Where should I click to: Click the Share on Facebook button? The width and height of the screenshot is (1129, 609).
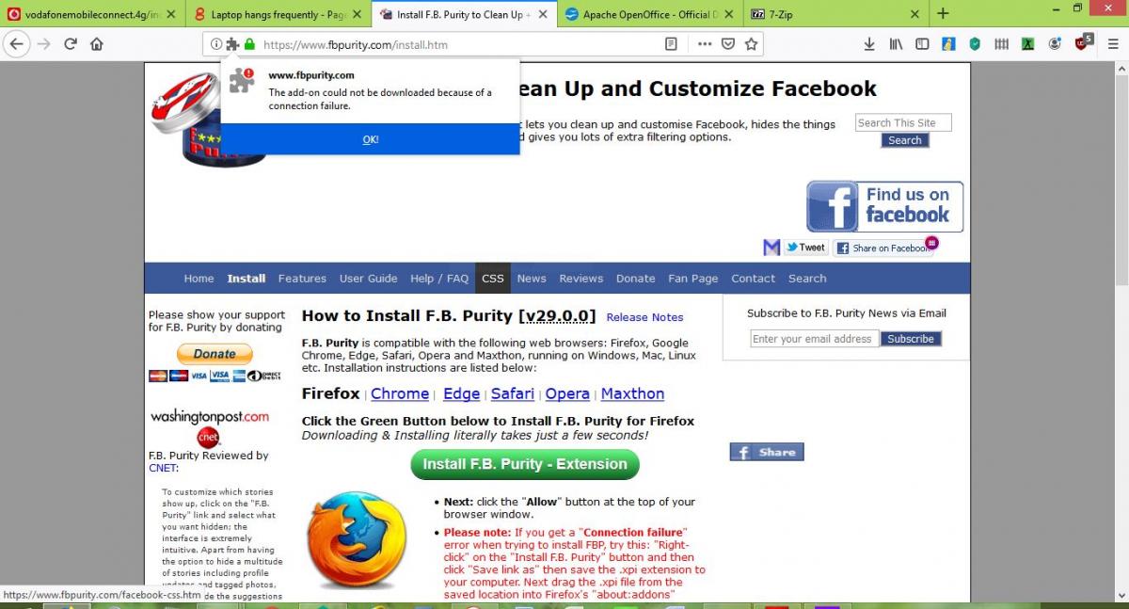click(x=882, y=248)
